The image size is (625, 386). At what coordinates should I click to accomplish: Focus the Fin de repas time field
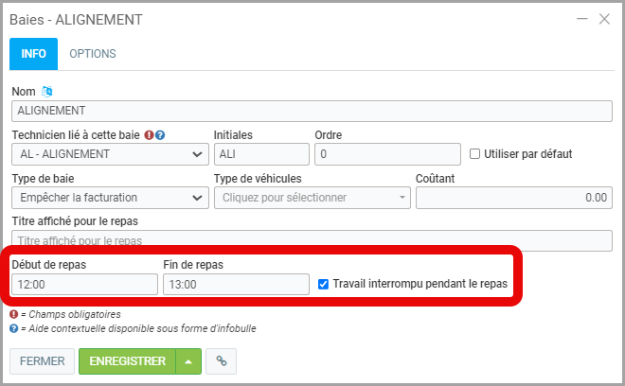(236, 284)
